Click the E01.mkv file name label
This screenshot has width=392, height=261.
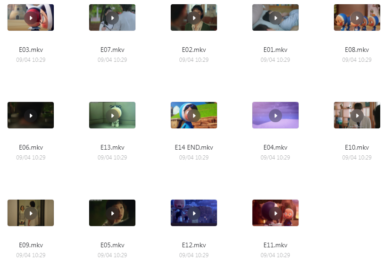click(275, 50)
